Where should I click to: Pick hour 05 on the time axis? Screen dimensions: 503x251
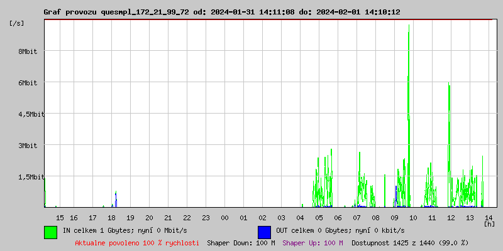pyautogui.click(x=319, y=218)
